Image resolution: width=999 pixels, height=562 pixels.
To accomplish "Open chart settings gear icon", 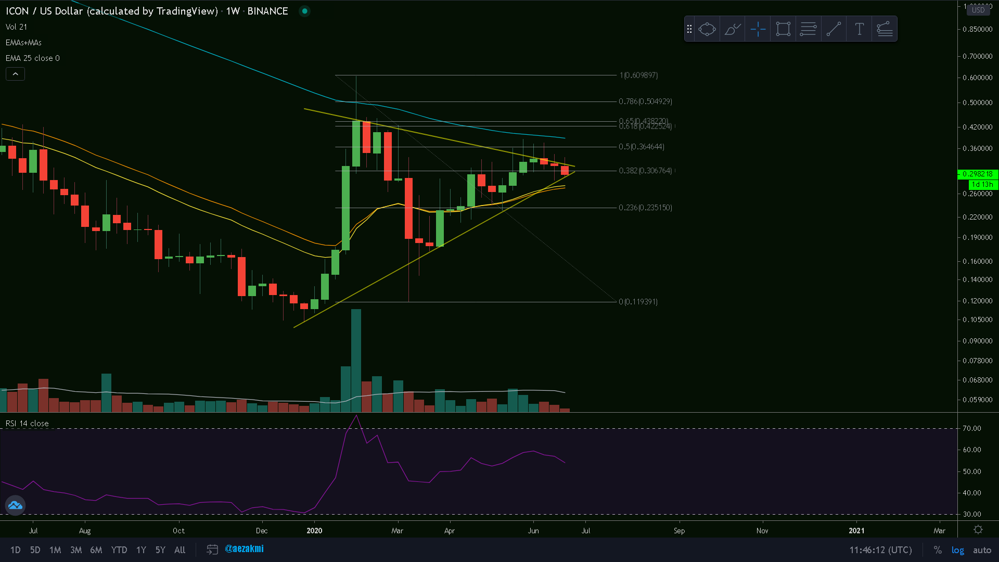I will point(978,530).
